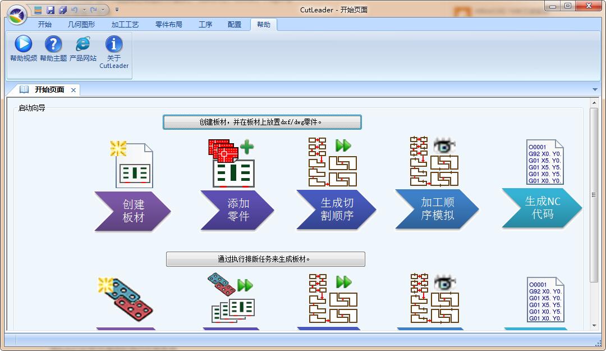Select the 配置 ribbon tab
The height and width of the screenshot is (351, 606).
[234, 24]
